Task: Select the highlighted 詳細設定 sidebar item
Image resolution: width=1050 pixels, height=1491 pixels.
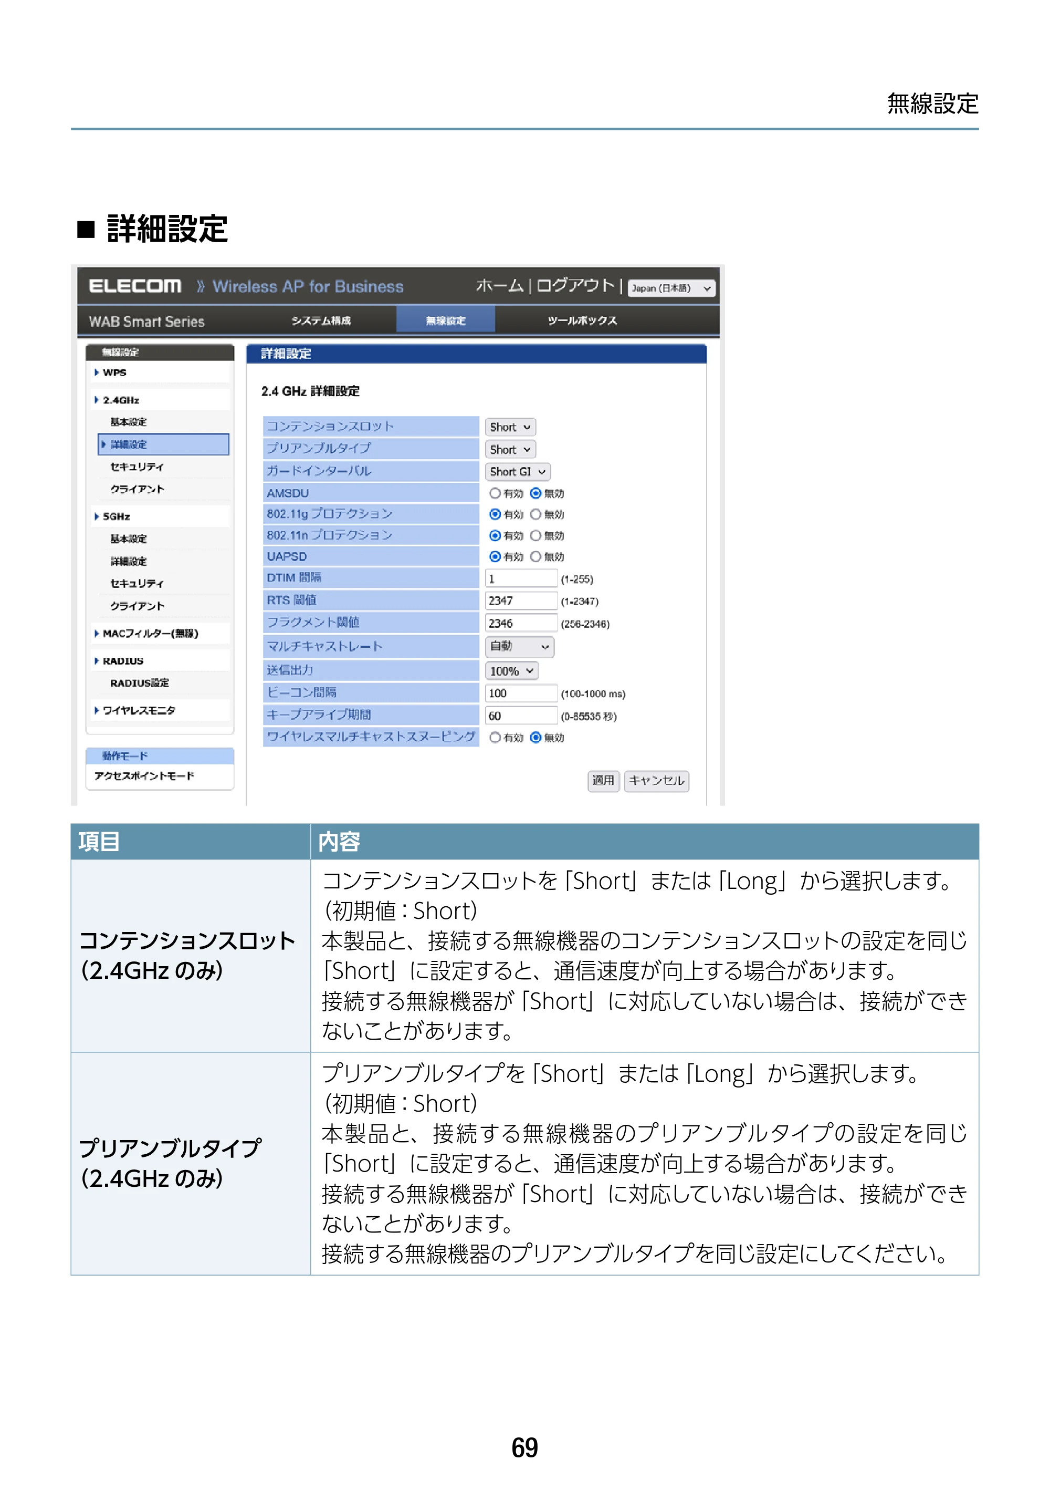Action: click(163, 445)
